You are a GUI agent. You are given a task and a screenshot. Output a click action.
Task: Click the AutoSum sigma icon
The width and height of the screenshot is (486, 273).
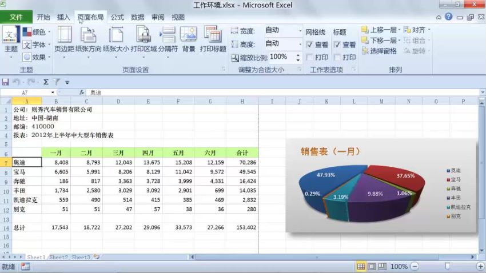point(46,82)
